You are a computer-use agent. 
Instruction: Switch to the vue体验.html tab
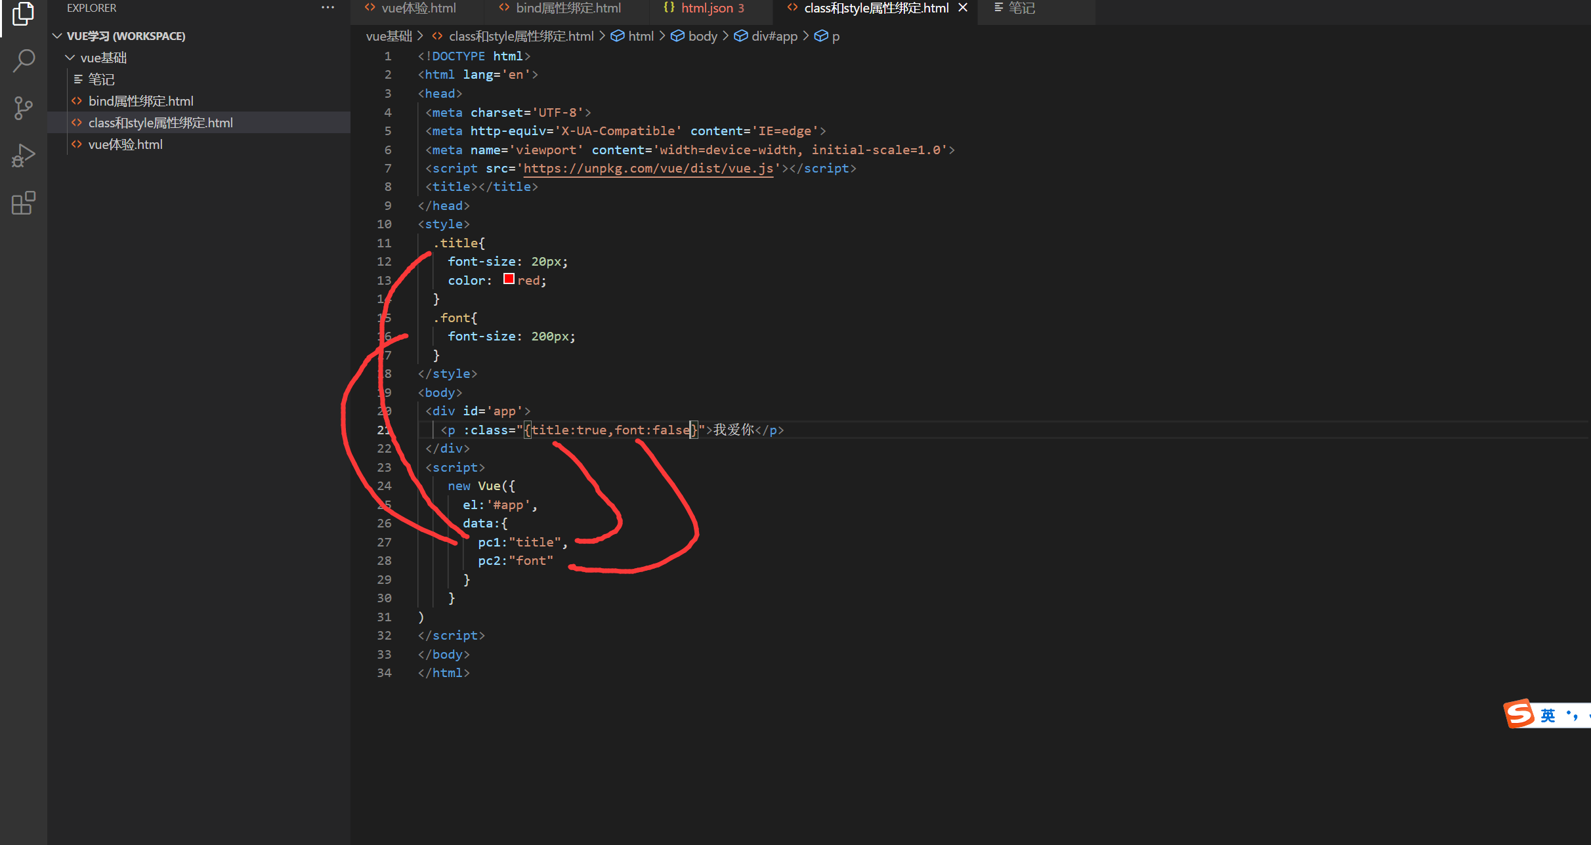pyautogui.click(x=418, y=8)
